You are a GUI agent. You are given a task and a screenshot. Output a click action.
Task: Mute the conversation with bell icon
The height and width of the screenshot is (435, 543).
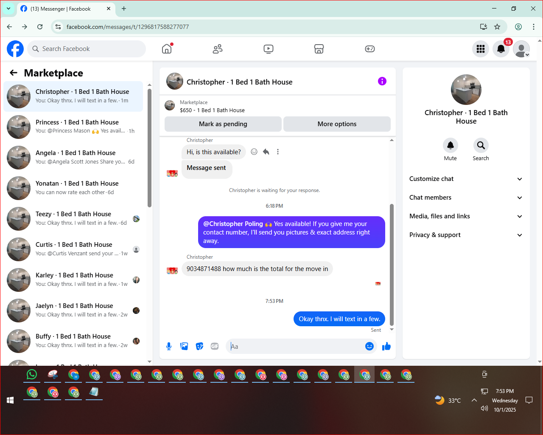[x=451, y=145]
